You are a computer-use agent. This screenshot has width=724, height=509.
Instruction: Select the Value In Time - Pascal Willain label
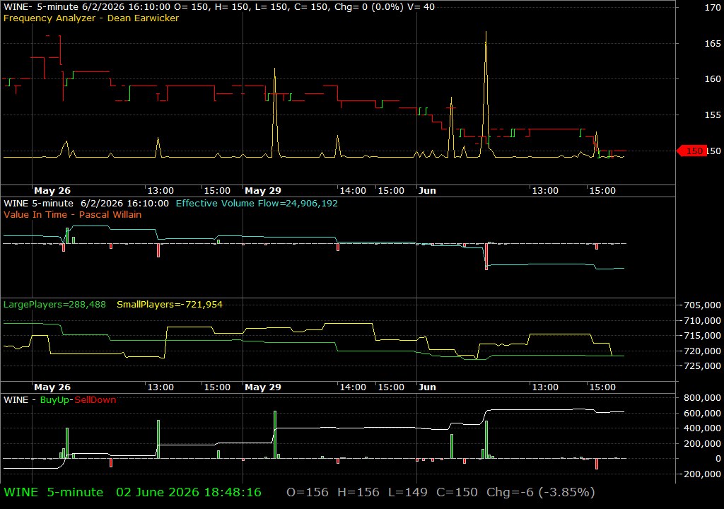pos(73,214)
